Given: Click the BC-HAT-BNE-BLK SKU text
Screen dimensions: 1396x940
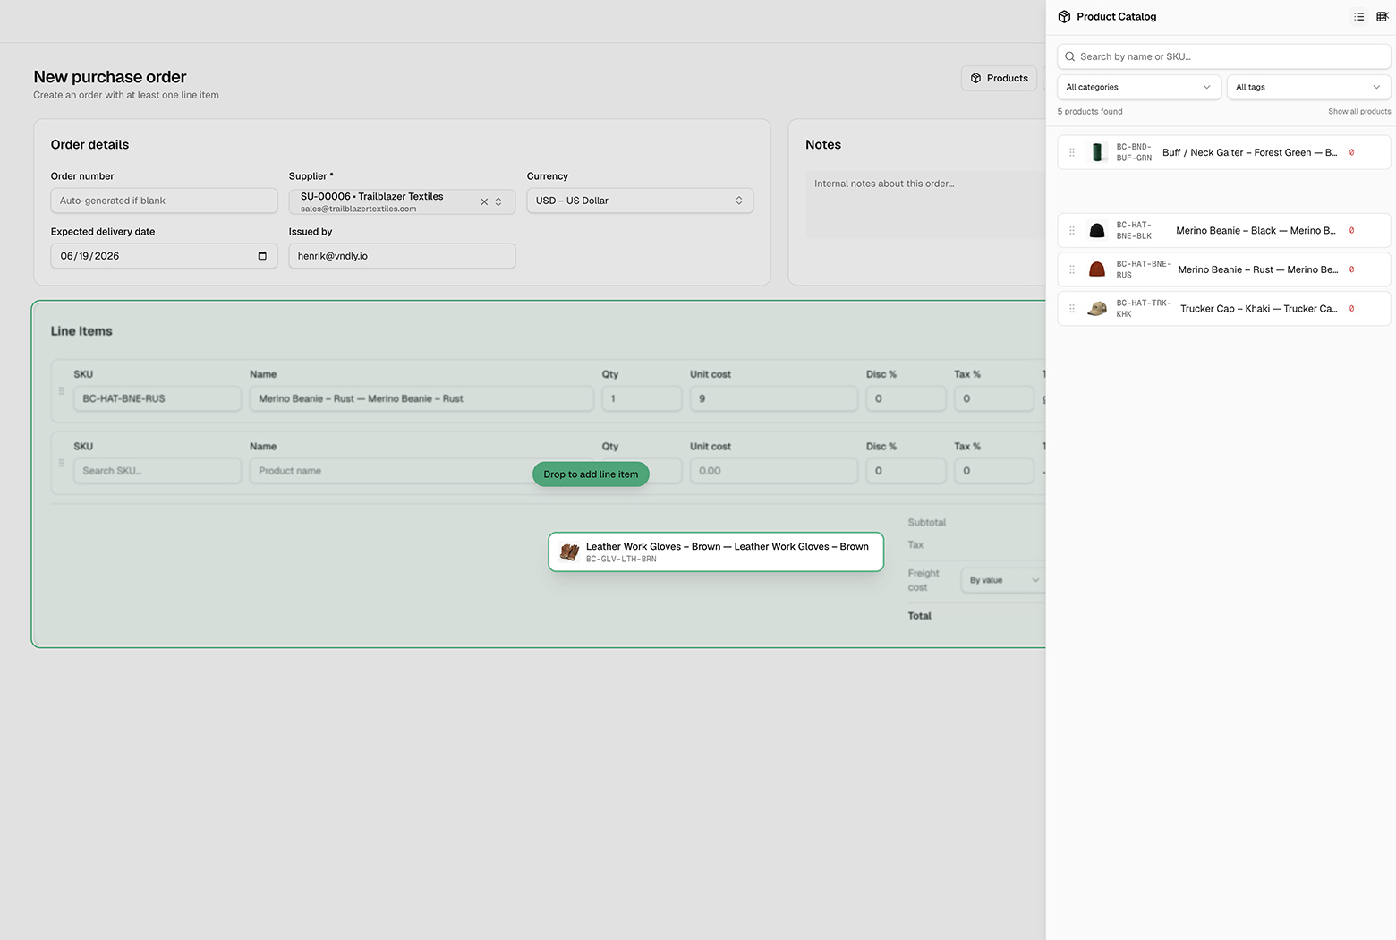Looking at the screenshot, I should (x=1134, y=230).
